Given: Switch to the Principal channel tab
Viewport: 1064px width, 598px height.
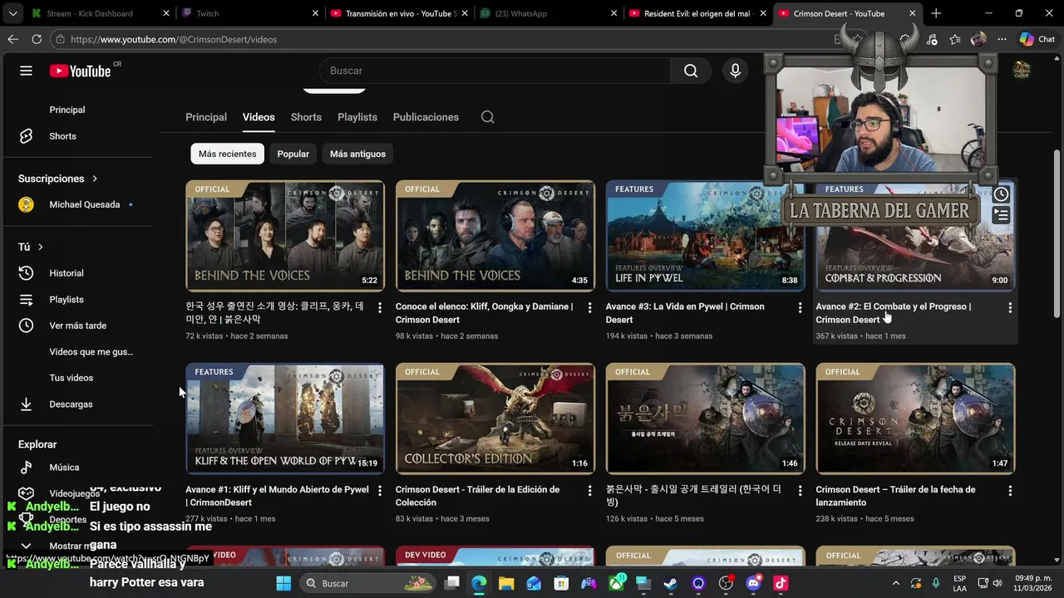Looking at the screenshot, I should coord(206,117).
